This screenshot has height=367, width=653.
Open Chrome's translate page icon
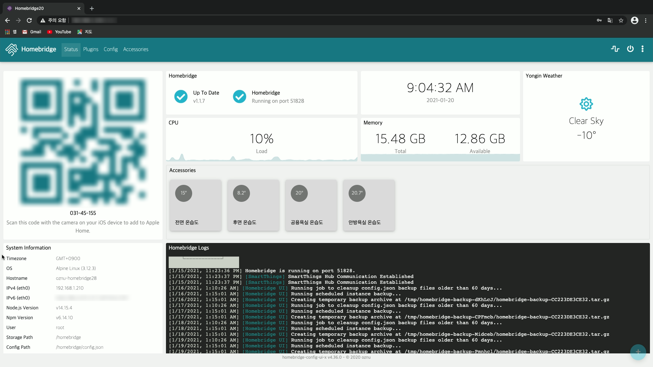pyautogui.click(x=610, y=20)
